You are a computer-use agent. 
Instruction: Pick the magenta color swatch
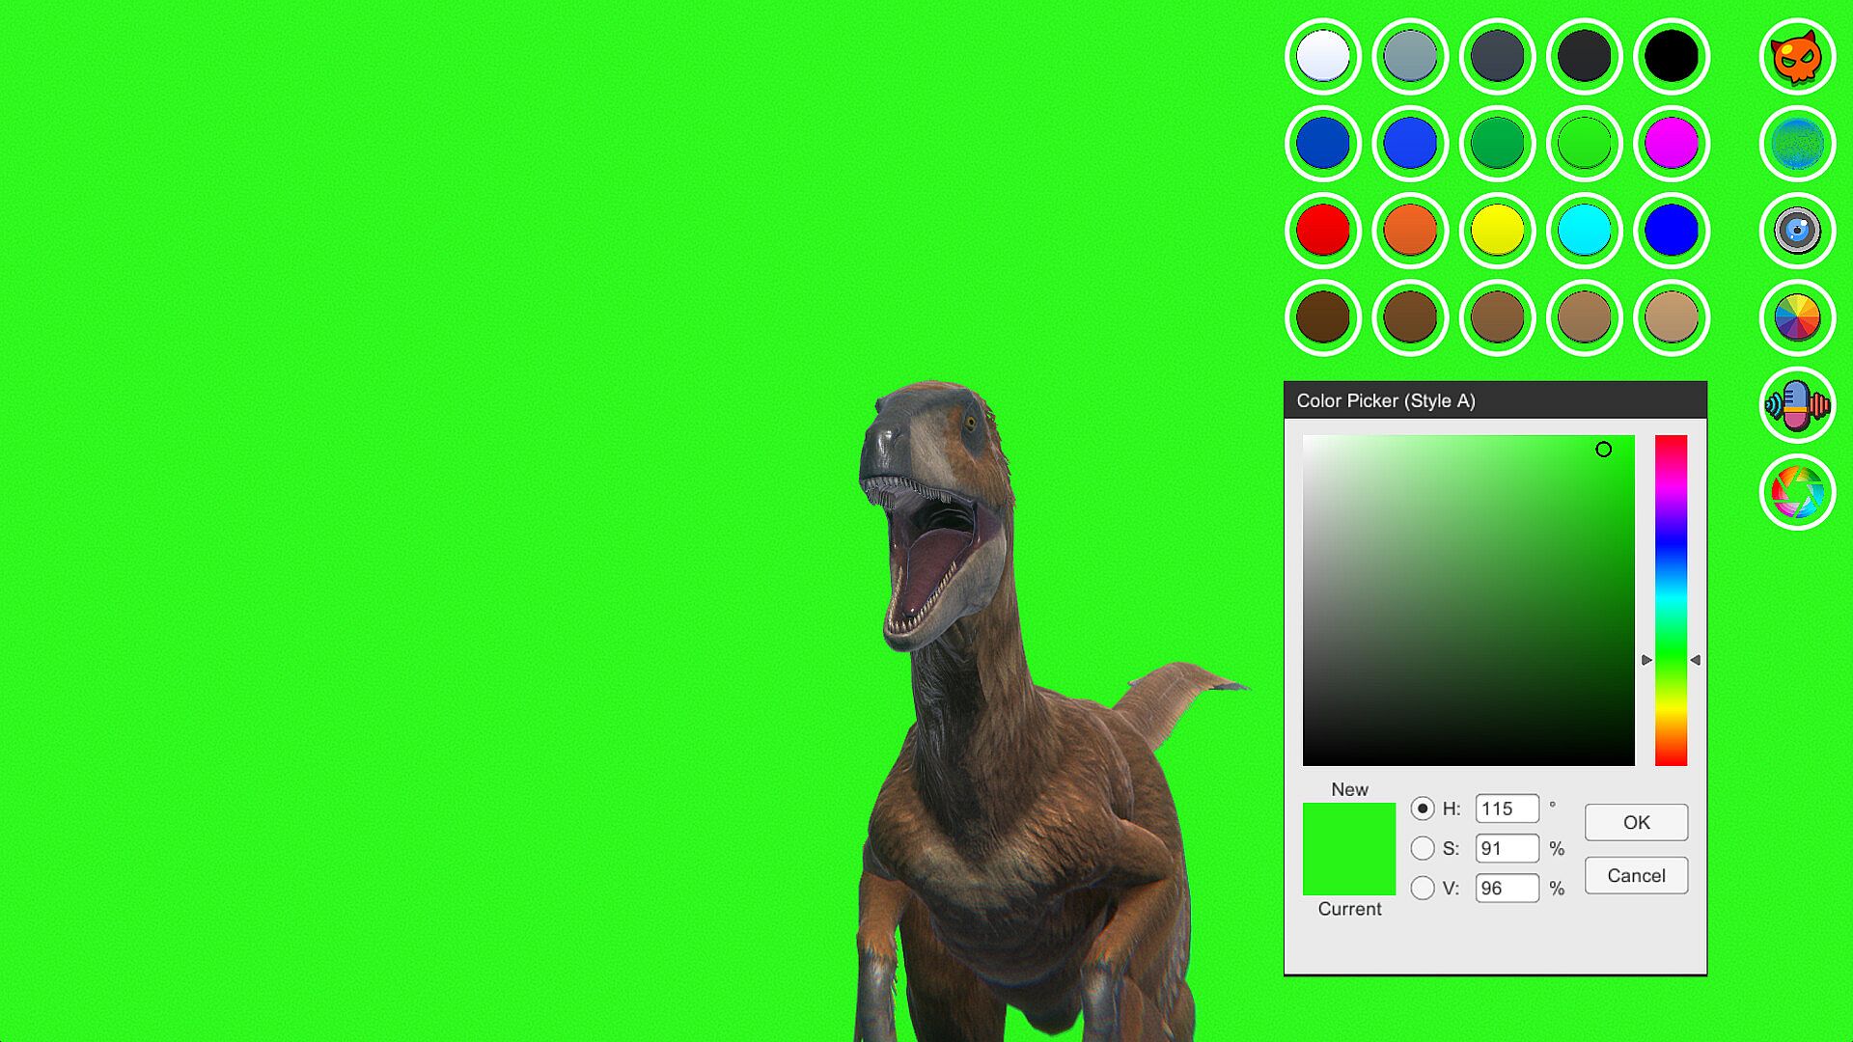1672,144
